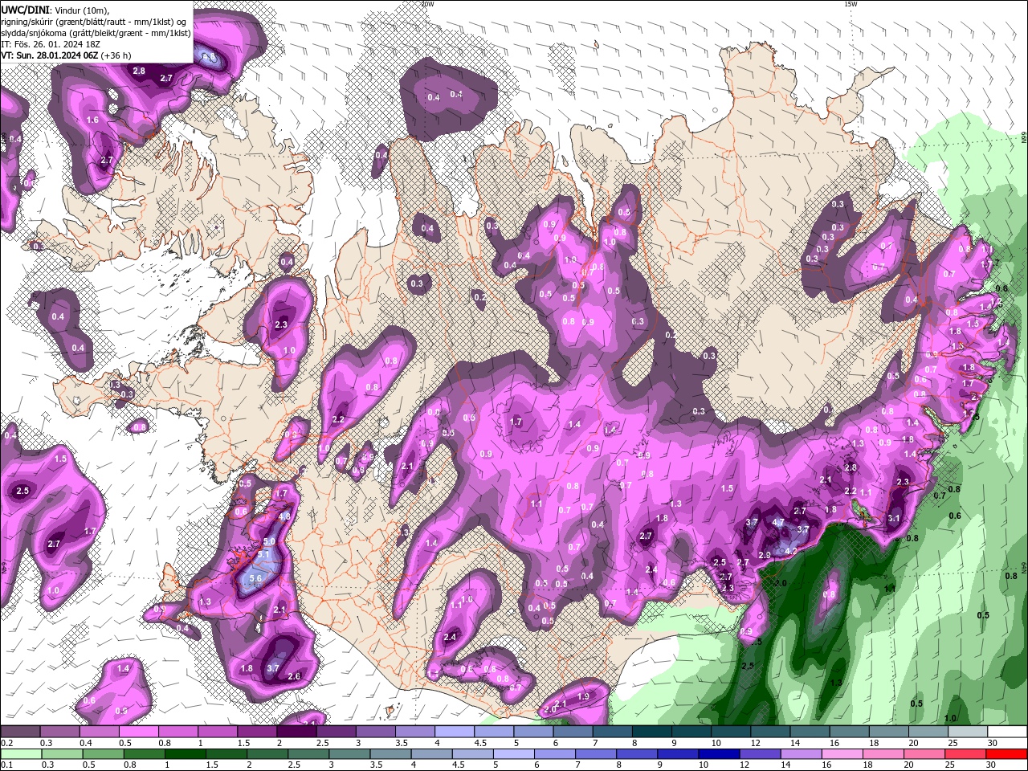Click the '1.9' value near the south coast
Viewport: 1028px width, 771px height.
point(584,696)
